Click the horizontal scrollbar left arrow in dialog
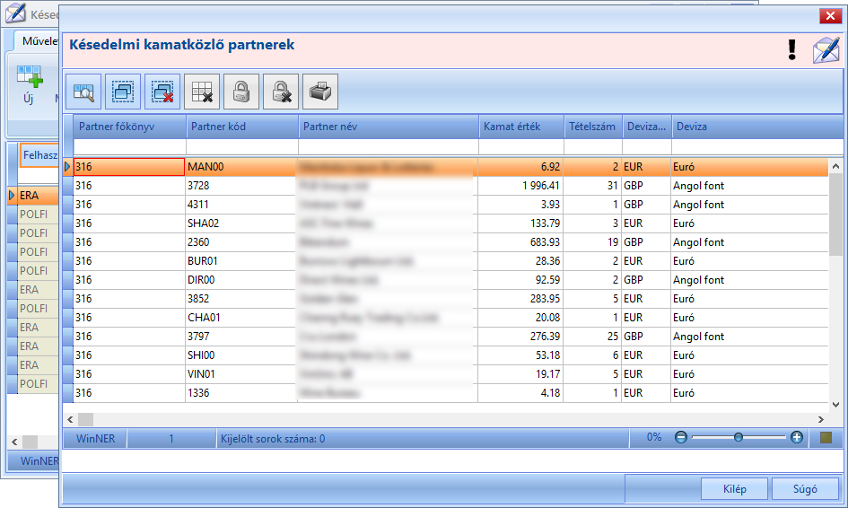This screenshot has width=848, height=508. tap(70, 419)
